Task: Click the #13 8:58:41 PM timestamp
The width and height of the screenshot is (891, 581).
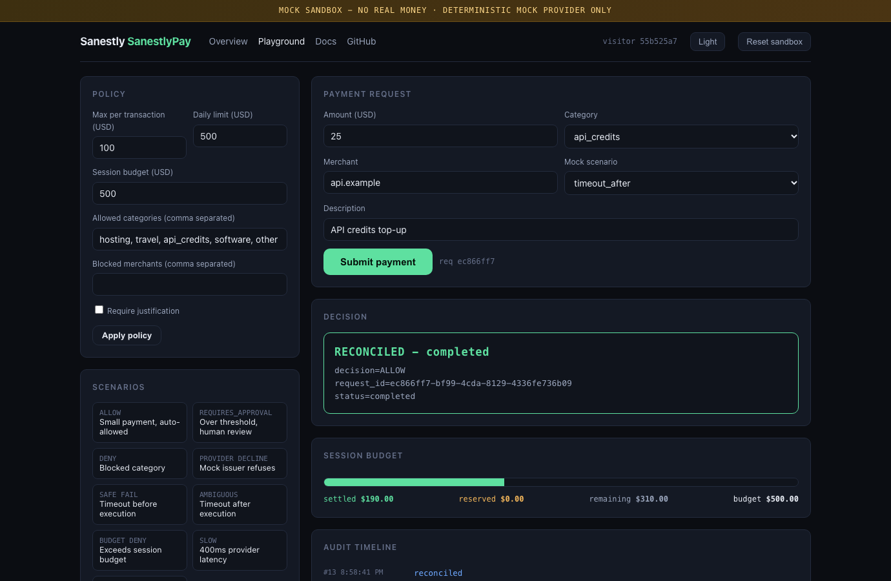Action: 353,573
